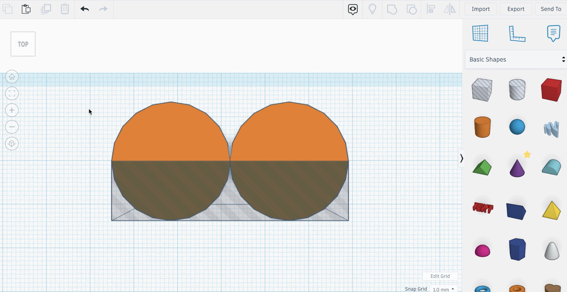The height and width of the screenshot is (292, 567).
Task: Pick the gray Paraboloid shape
Action: click(x=552, y=251)
